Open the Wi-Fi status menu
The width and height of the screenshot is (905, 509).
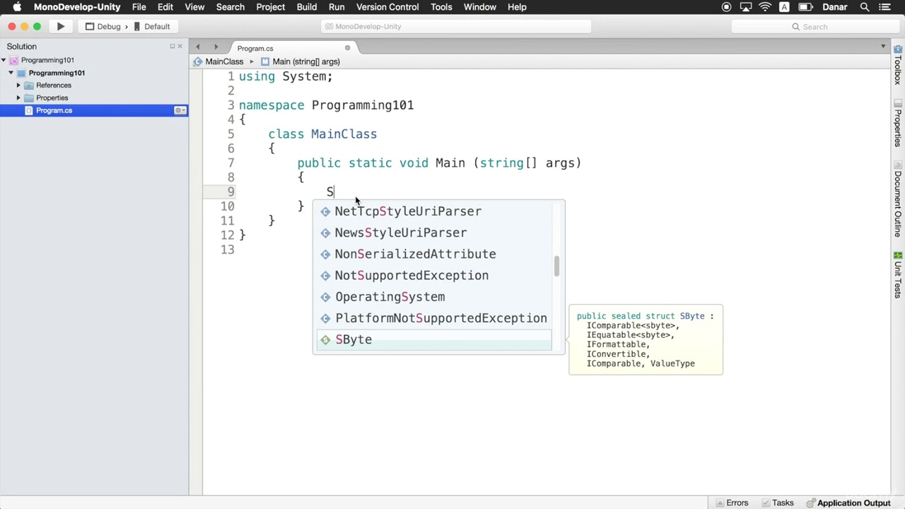pyautogui.click(x=765, y=7)
